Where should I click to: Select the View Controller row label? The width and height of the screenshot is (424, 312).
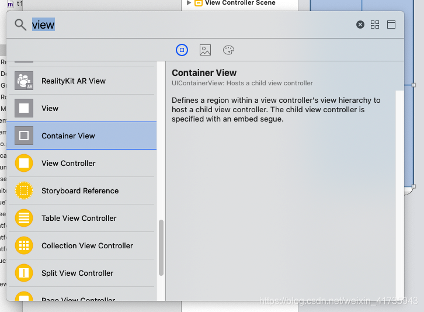click(x=68, y=163)
